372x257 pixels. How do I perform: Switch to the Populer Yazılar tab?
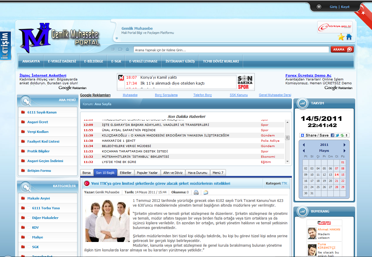(x=147, y=173)
